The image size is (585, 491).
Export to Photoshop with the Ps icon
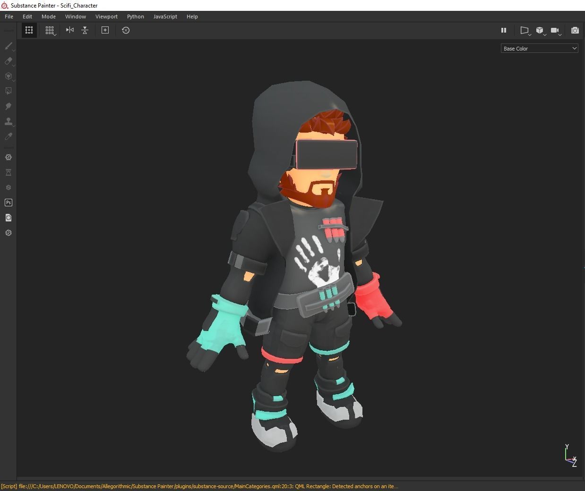pyautogui.click(x=9, y=203)
